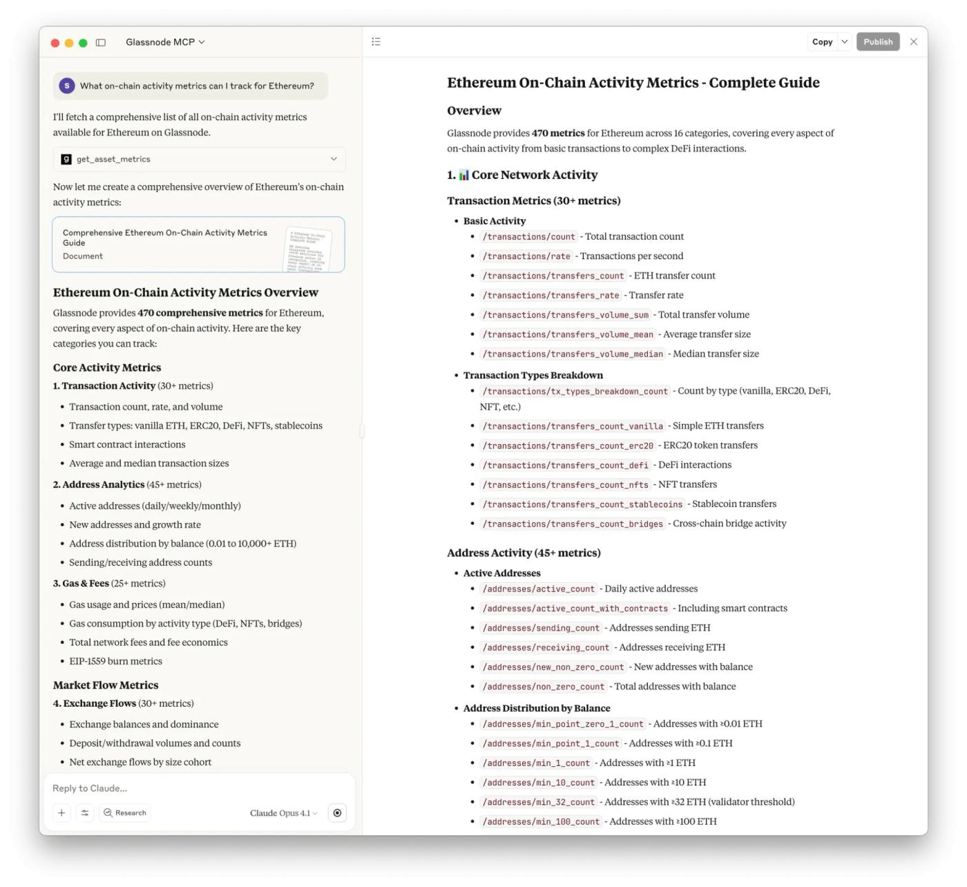Click the red close window button
Screen dimensions: 967x887
pyautogui.click(x=55, y=43)
